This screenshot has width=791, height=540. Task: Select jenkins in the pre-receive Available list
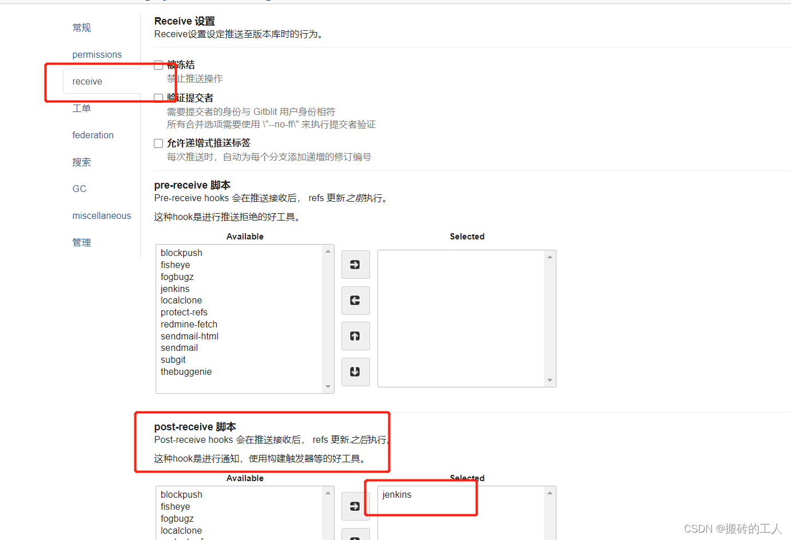click(x=175, y=289)
